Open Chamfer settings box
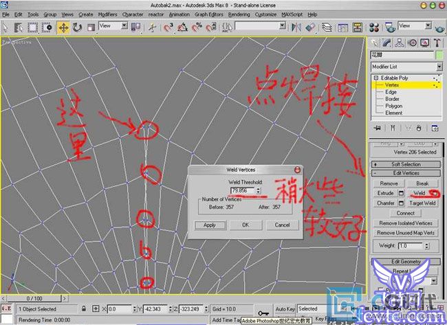Viewport: 447px width, 325px height. click(x=401, y=203)
